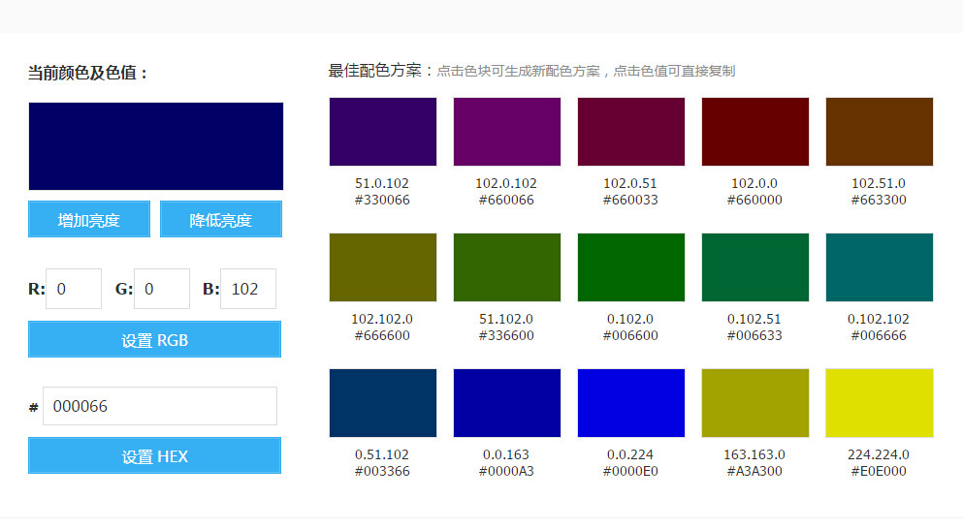Viewport: 963px width, 530px height.
Task: Click the olive #666600 swatch
Action: point(383,267)
